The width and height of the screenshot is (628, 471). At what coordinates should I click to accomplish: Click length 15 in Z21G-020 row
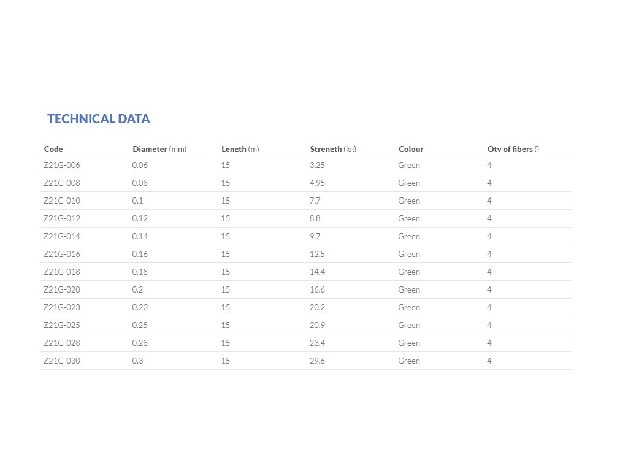pyautogui.click(x=226, y=289)
